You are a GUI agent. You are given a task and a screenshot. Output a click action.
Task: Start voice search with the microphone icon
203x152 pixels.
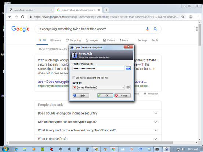(148, 29)
